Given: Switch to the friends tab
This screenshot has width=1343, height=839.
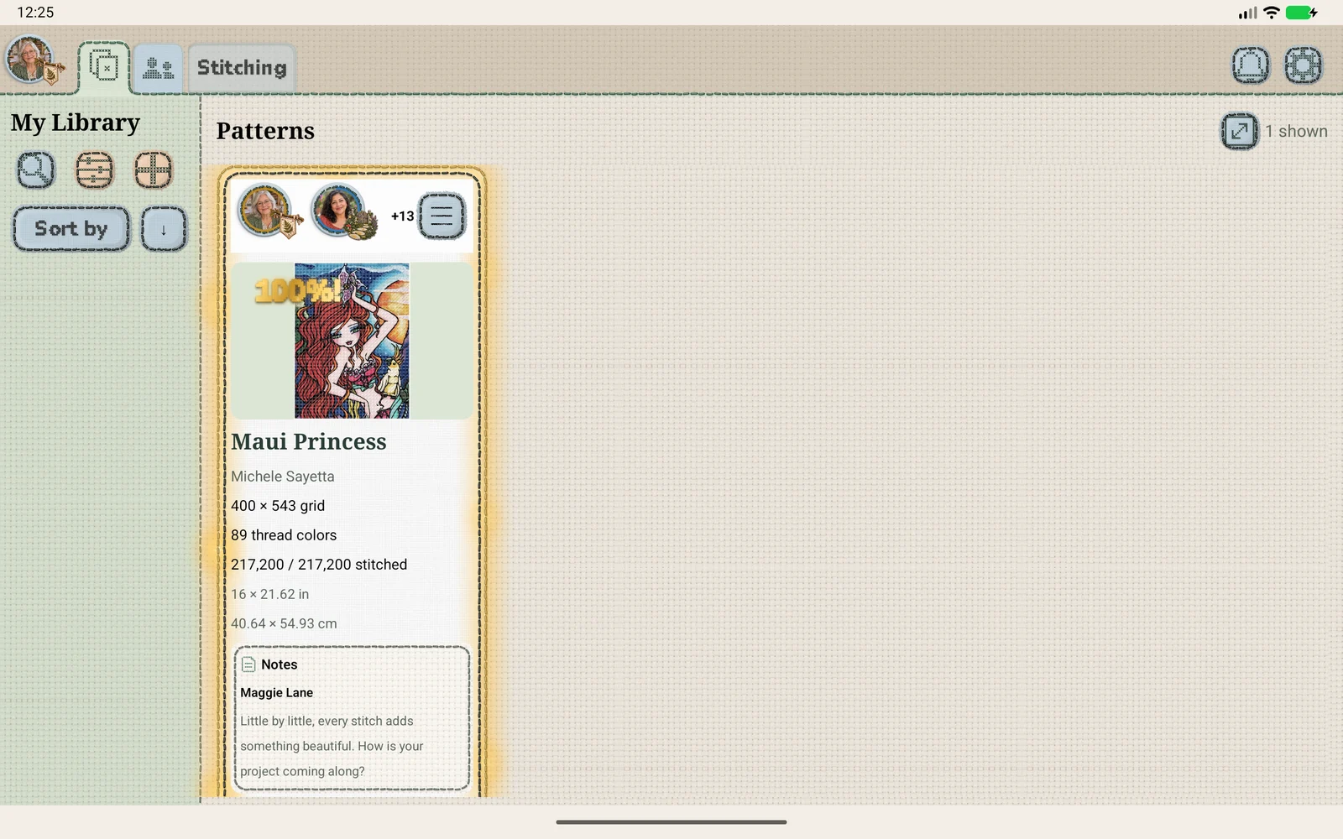Looking at the screenshot, I should tap(158, 68).
